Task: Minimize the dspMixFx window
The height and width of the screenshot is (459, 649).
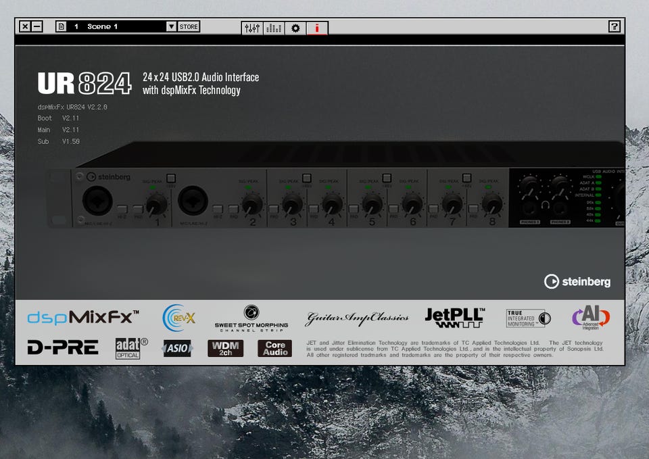Action: coord(37,26)
